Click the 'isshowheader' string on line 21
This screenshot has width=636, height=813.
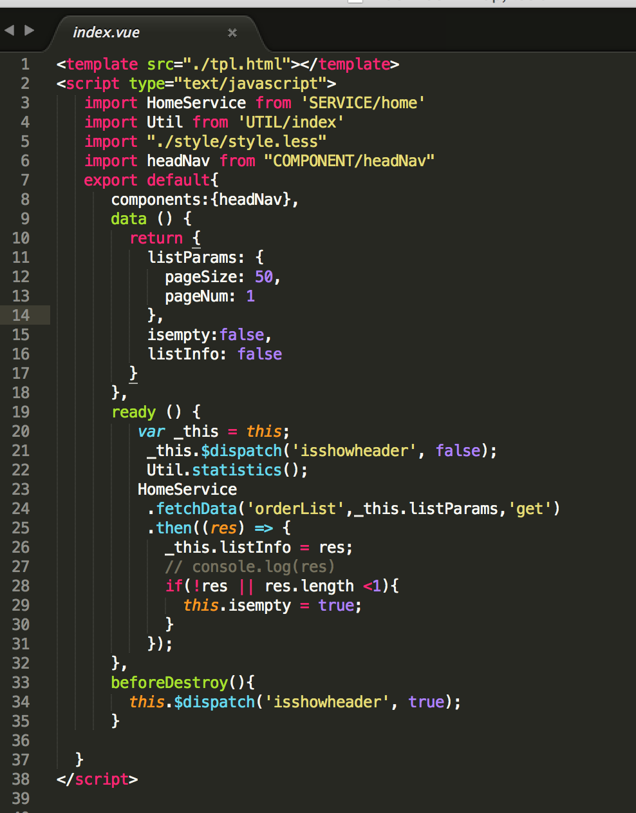[x=354, y=450]
